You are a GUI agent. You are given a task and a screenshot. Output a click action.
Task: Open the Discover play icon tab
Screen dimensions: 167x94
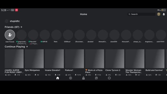(70, 78)
